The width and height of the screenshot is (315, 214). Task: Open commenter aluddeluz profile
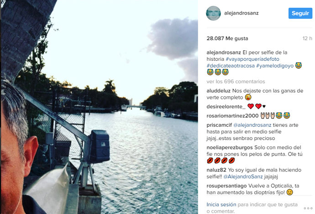tap(219, 91)
